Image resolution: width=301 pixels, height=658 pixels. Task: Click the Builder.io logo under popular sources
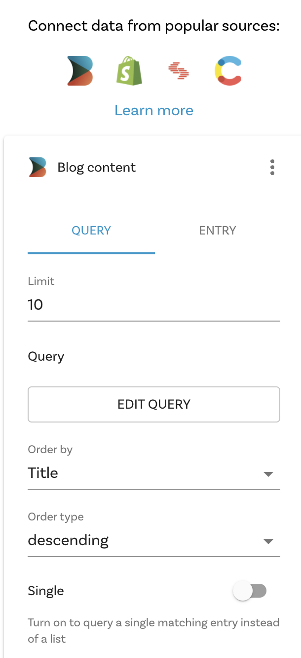pos(80,71)
